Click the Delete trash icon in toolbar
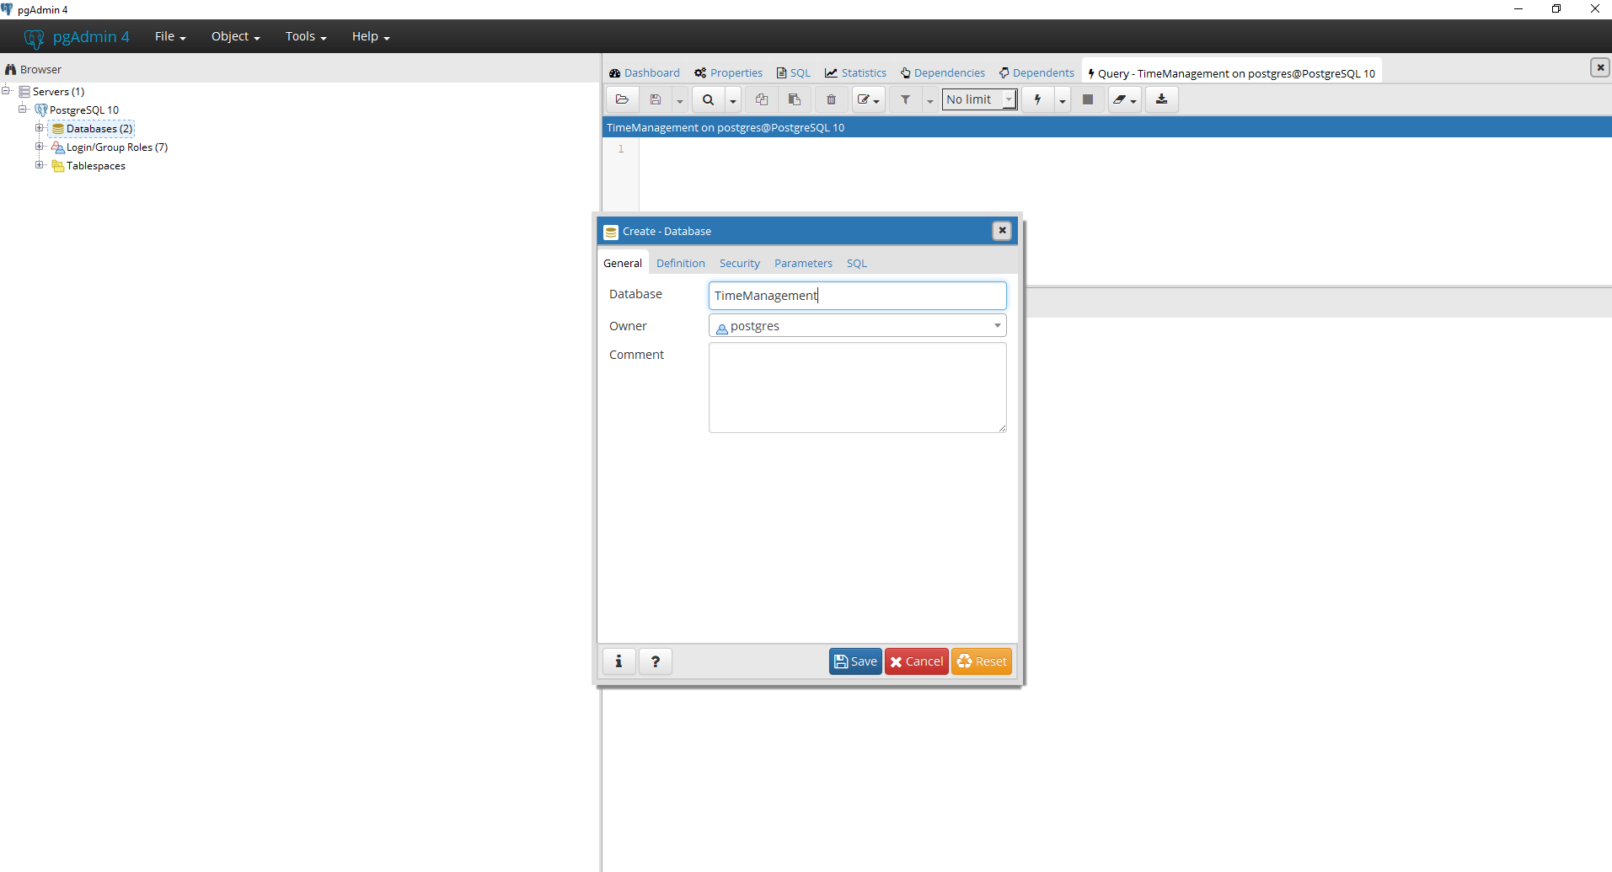Screen dimensions: 1612x872 point(831,99)
